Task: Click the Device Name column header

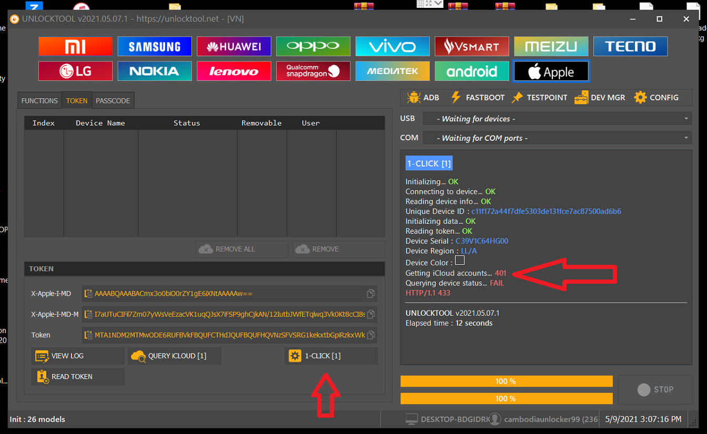Action: (x=100, y=123)
